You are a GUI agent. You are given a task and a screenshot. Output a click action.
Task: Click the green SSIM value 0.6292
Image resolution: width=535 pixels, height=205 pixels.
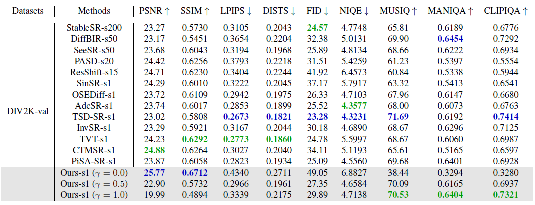[195, 139]
